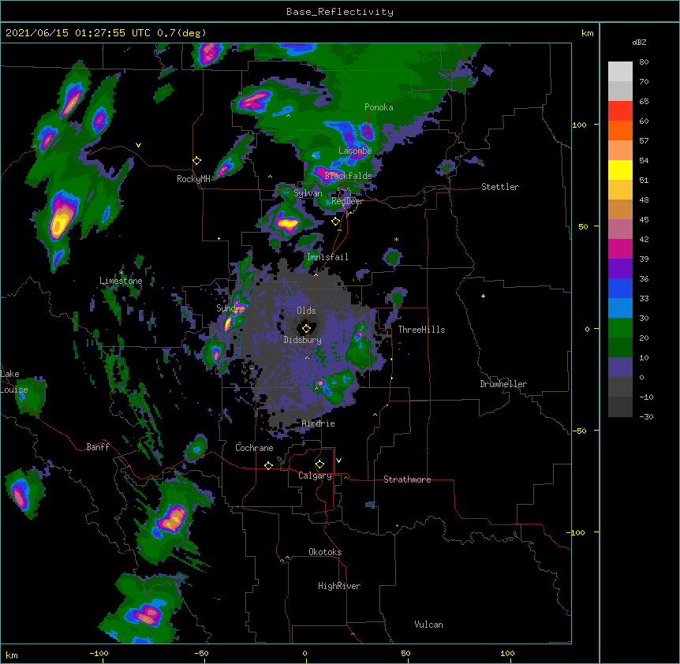
Task: Click the Sundre label
Action: [230, 308]
